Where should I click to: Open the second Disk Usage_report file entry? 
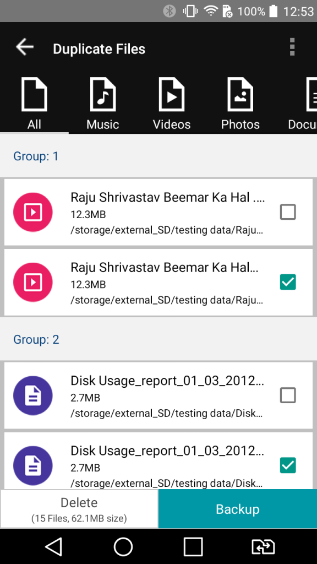click(x=158, y=461)
